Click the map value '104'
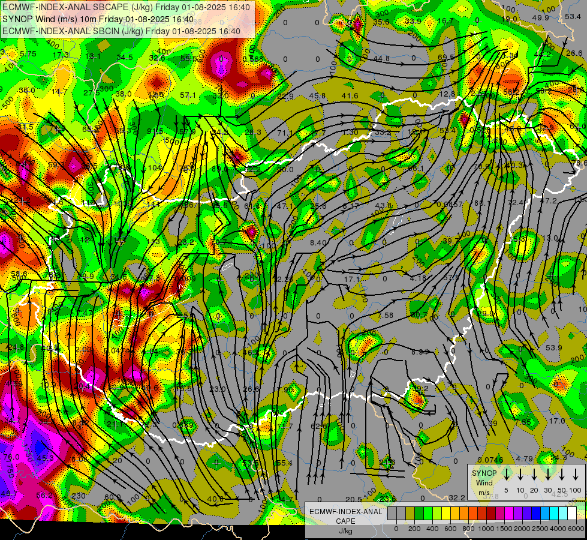The width and height of the screenshot is (587, 540). coord(155,167)
